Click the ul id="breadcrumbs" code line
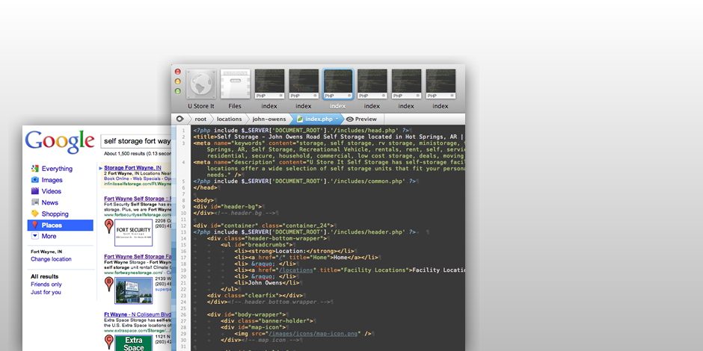The image size is (703, 351). (x=256, y=245)
